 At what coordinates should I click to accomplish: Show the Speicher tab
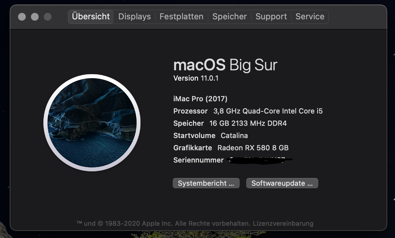(x=229, y=16)
